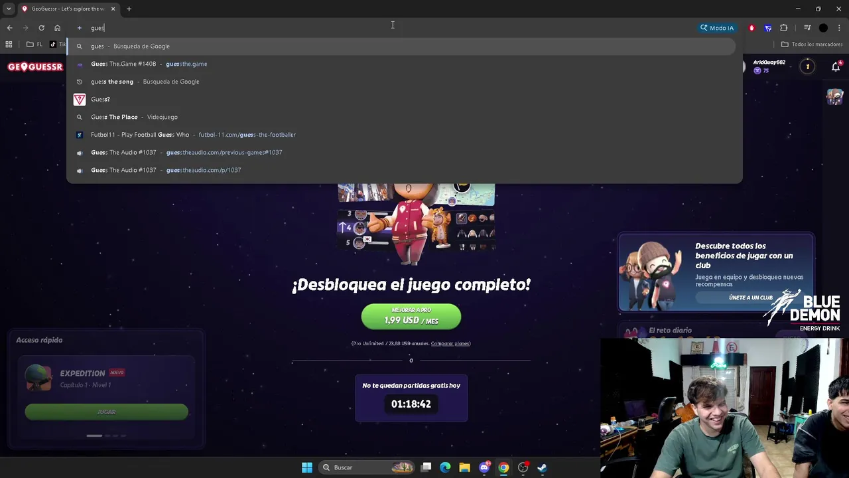
Task: Open the Chrome three-dot menu
Action: coord(839,28)
